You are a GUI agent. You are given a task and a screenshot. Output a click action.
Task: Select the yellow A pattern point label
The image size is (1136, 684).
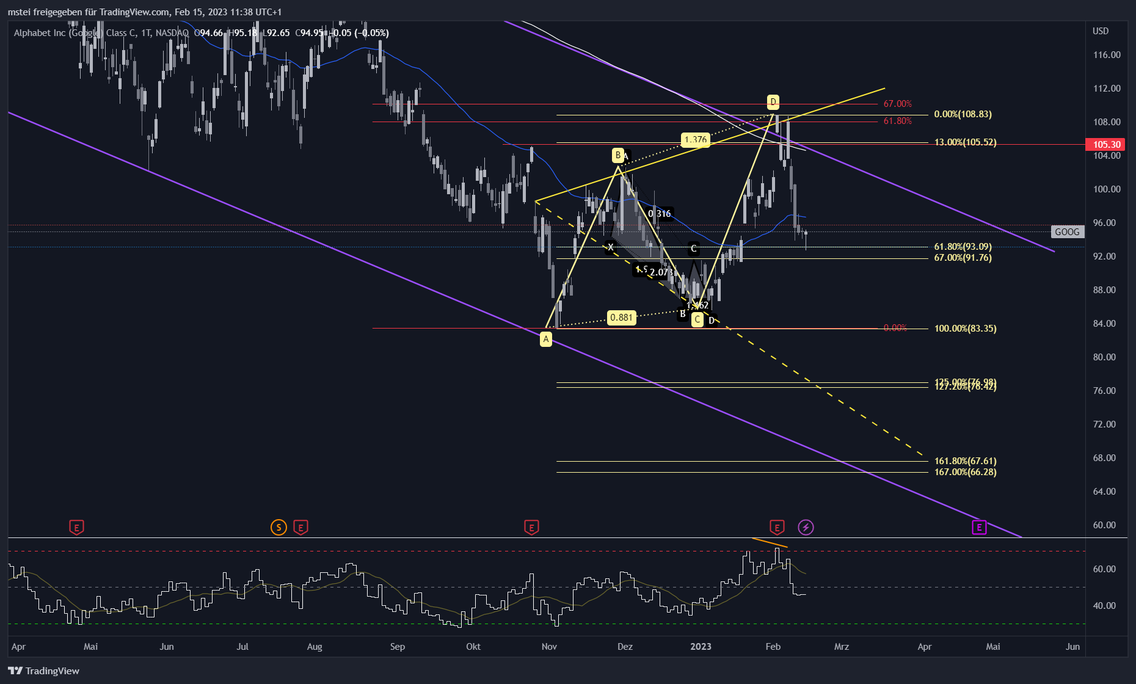tap(546, 339)
